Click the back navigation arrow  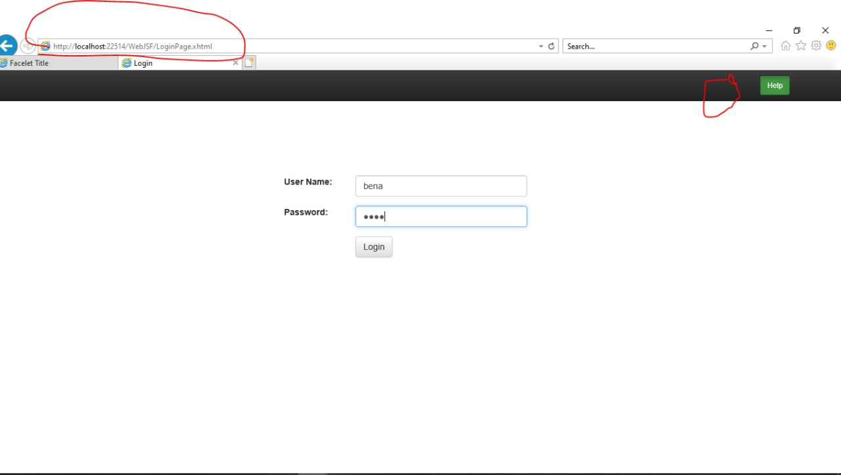[x=8, y=45]
